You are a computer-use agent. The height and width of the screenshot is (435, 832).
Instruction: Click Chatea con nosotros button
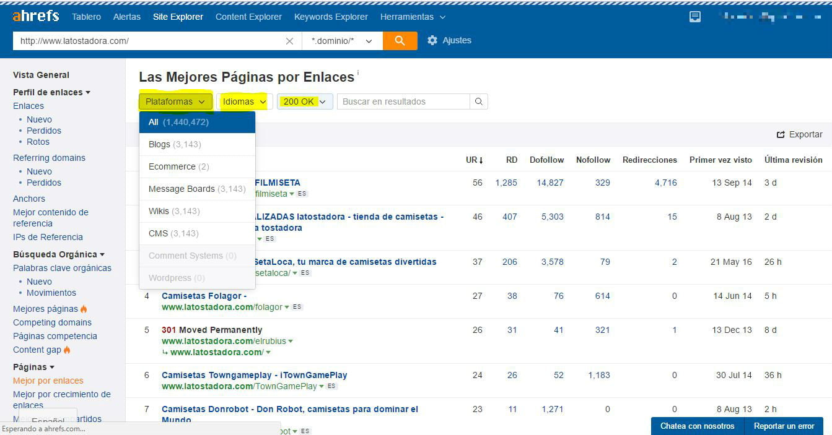698,426
